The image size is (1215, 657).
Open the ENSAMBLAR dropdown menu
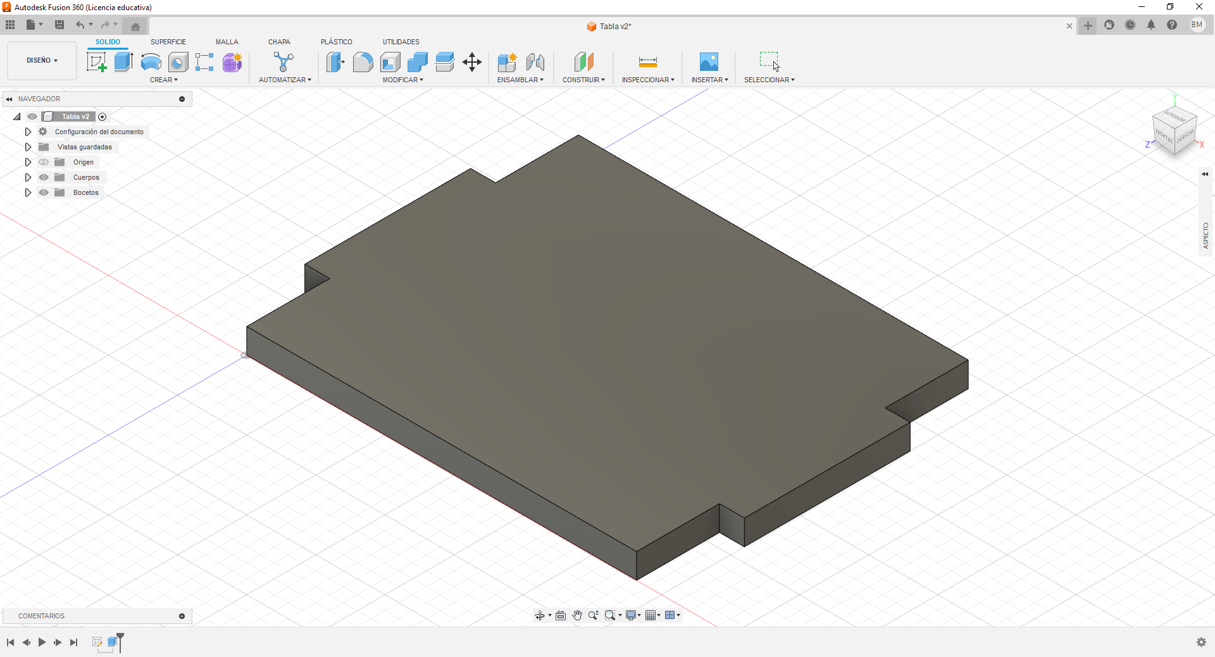point(520,80)
